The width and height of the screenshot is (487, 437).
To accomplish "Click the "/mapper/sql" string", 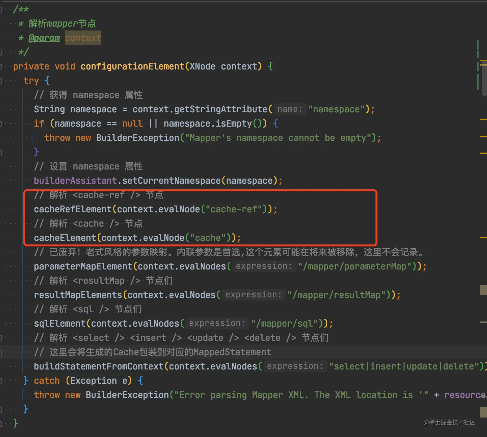I will click(284, 324).
